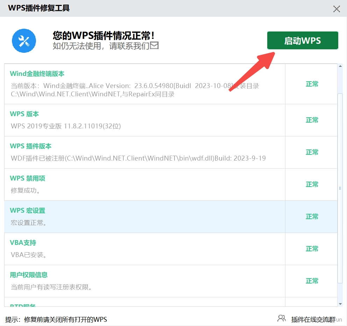Click the blue repair tools icon

(x=24, y=41)
